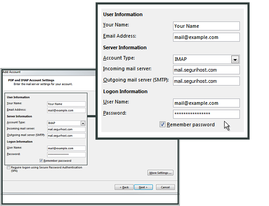Focus Incoming mail server field in enlarged view
The image size is (269, 206).
pos(206,70)
